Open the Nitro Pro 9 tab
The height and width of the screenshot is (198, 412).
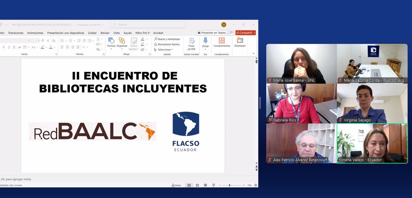click(x=142, y=33)
